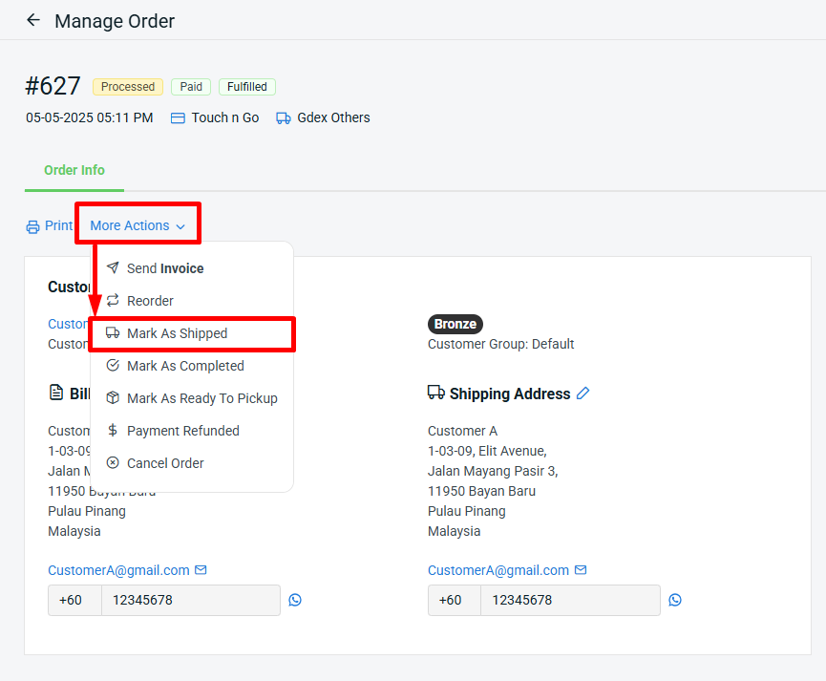826x681 pixels.
Task: Switch to the Order Info tab
Action: (x=74, y=170)
